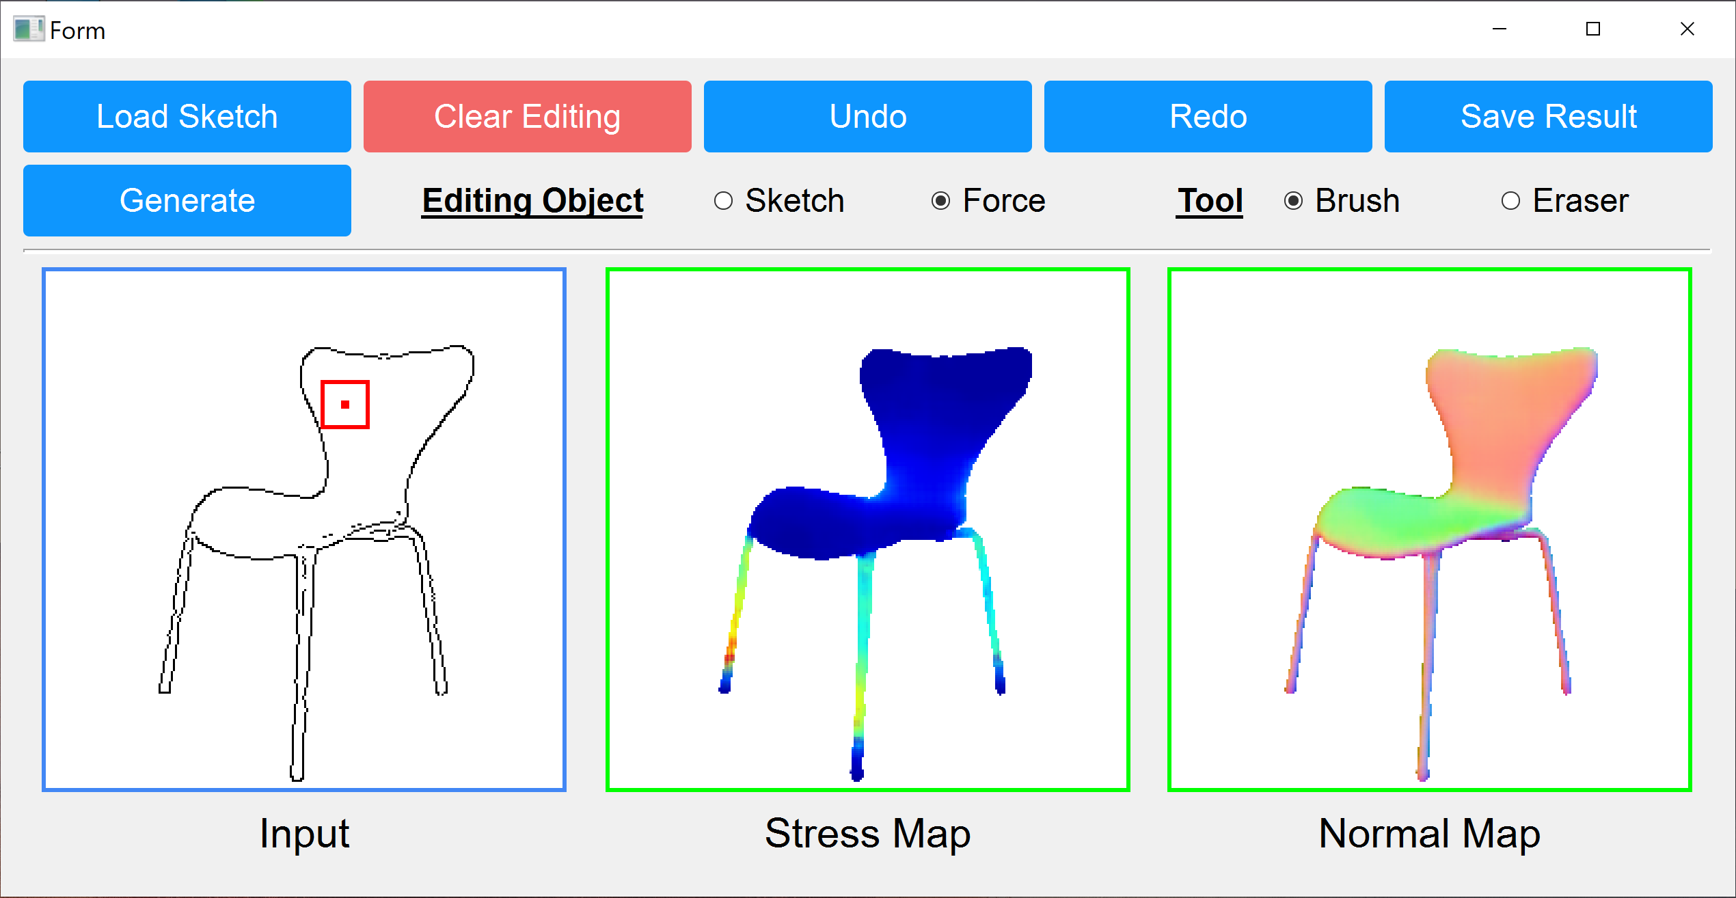Image resolution: width=1736 pixels, height=898 pixels.
Task: Click the Clear Editing button
Action: 526,115
